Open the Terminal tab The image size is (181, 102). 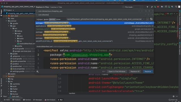point(27,100)
